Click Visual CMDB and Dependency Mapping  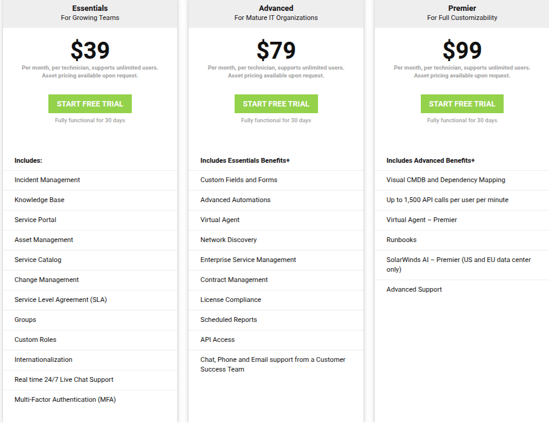click(446, 180)
